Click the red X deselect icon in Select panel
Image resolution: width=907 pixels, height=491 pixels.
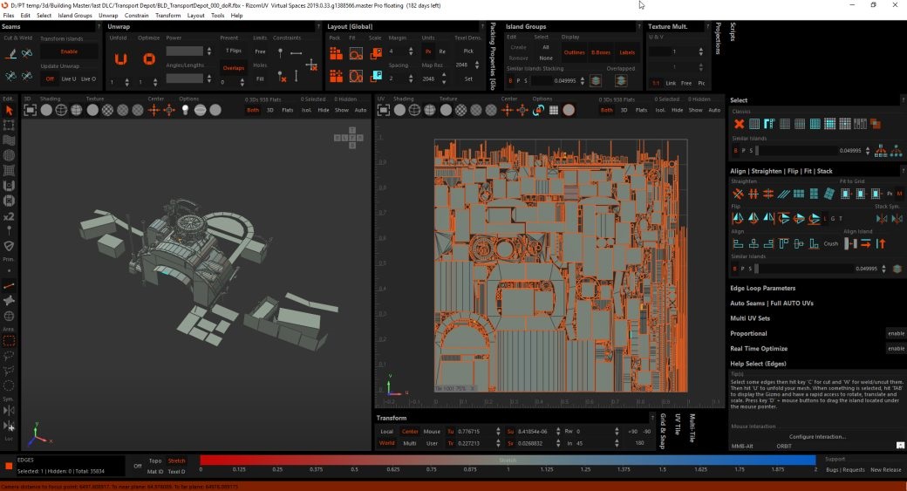click(x=739, y=124)
